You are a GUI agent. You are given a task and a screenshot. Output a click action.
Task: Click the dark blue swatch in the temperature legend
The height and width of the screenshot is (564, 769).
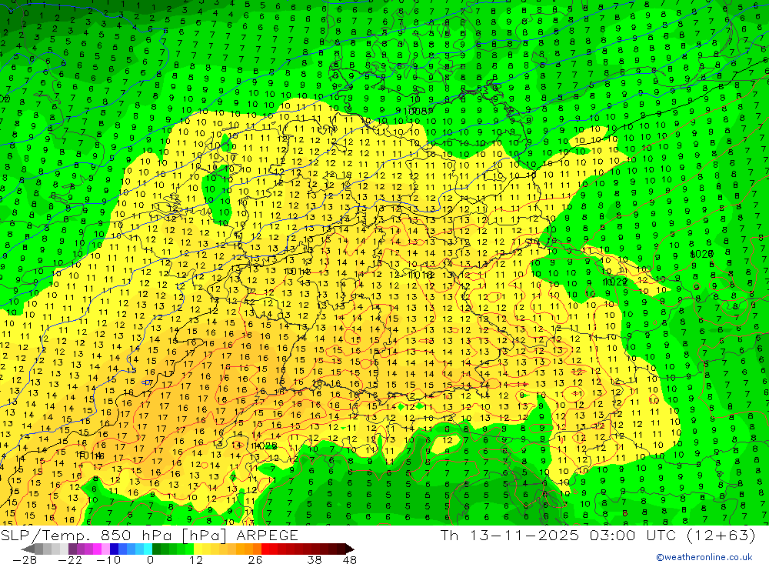pyautogui.click(x=114, y=549)
